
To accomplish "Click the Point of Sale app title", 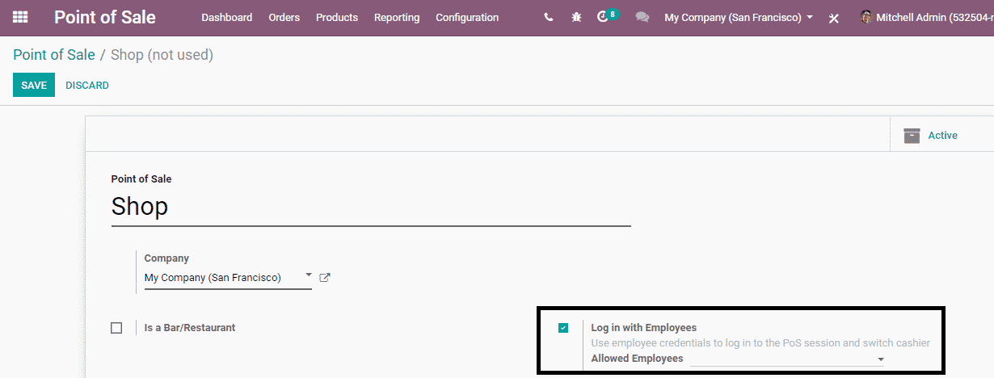I will pyautogui.click(x=105, y=17).
